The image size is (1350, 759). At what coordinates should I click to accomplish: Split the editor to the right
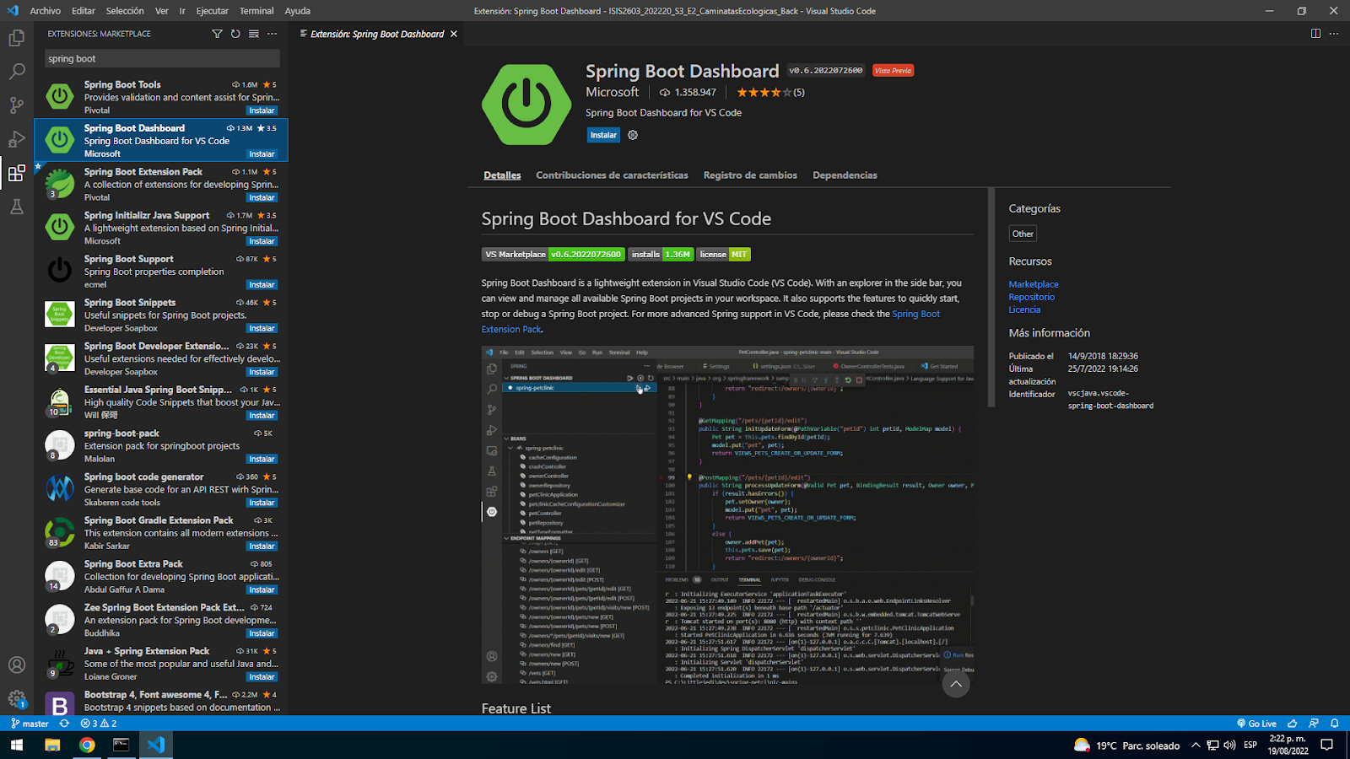click(1315, 34)
